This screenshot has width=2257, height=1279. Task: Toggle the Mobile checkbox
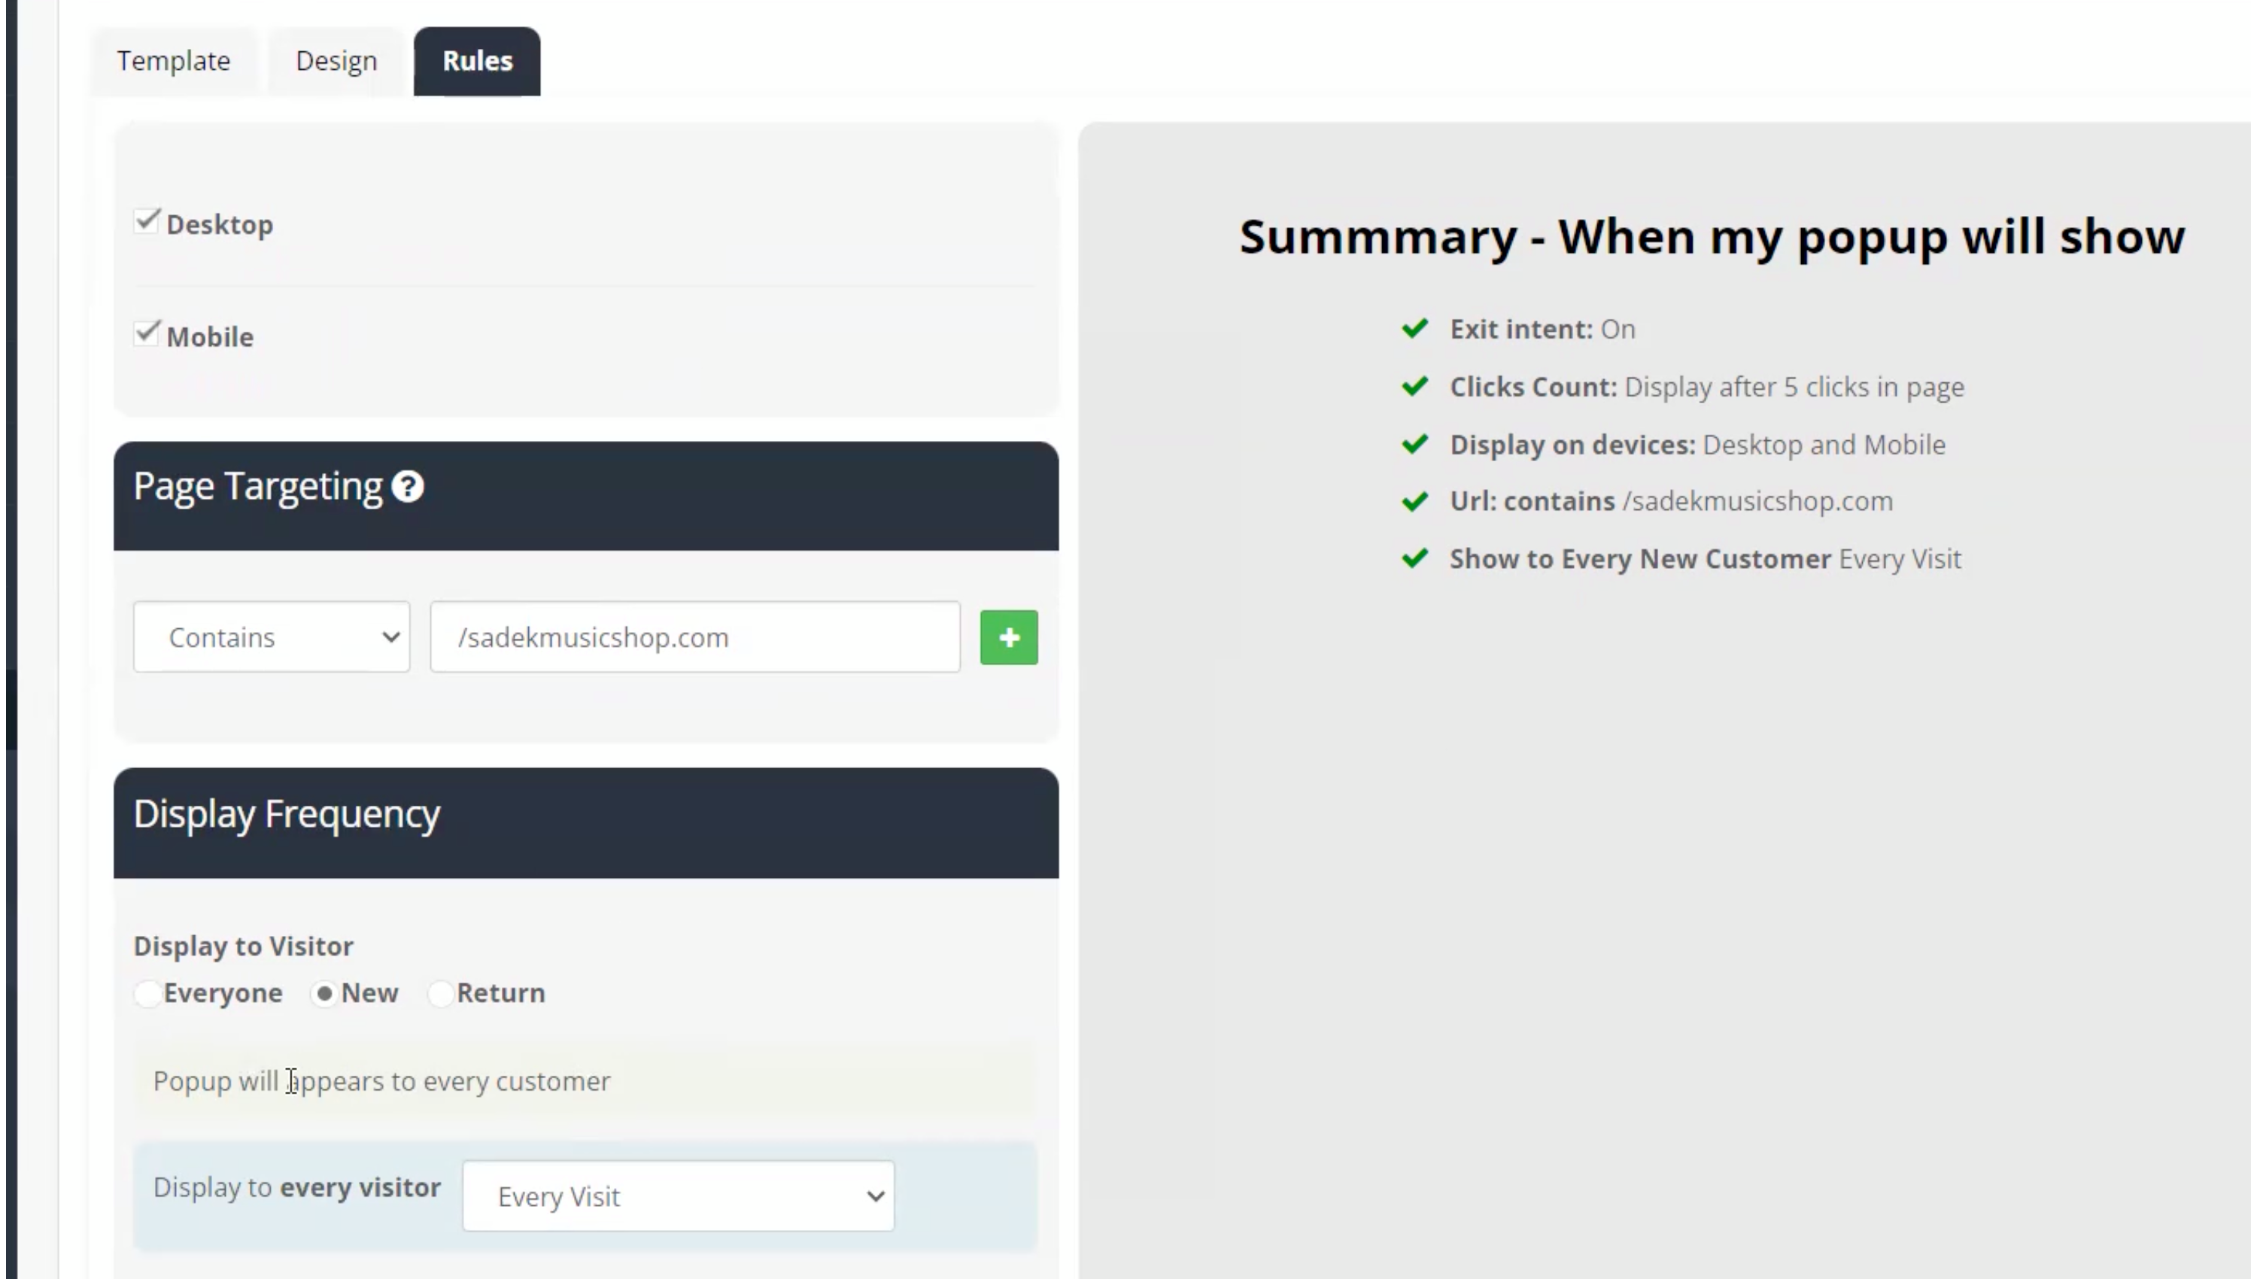click(147, 334)
